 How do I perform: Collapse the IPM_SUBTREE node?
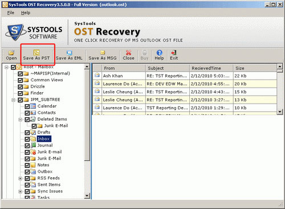coord(13,100)
